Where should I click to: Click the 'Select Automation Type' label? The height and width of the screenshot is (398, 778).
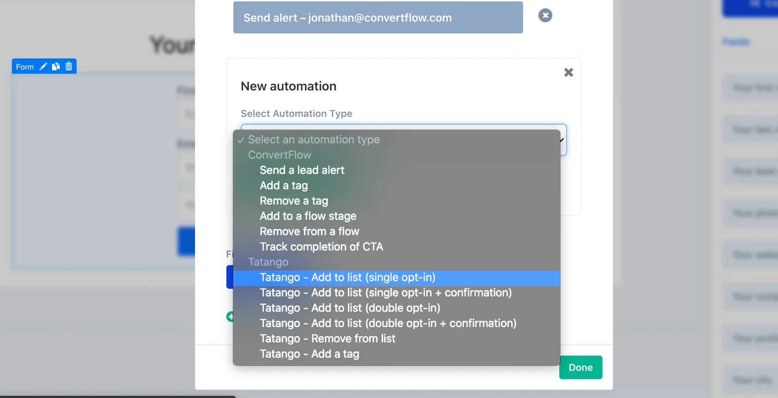pyautogui.click(x=296, y=113)
